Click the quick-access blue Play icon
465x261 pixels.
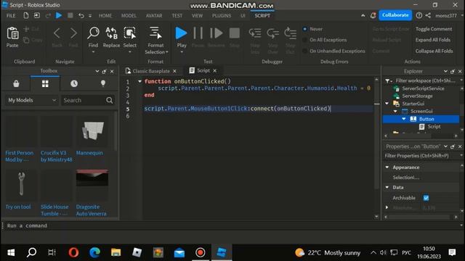pyautogui.click(x=59, y=15)
